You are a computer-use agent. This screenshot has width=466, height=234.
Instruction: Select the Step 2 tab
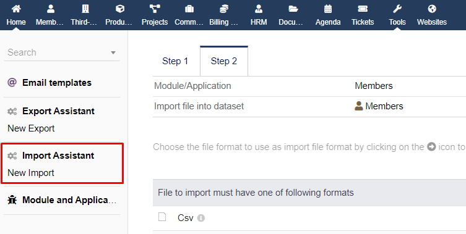[224, 61]
